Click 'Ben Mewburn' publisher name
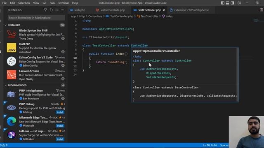 click(31, 99)
